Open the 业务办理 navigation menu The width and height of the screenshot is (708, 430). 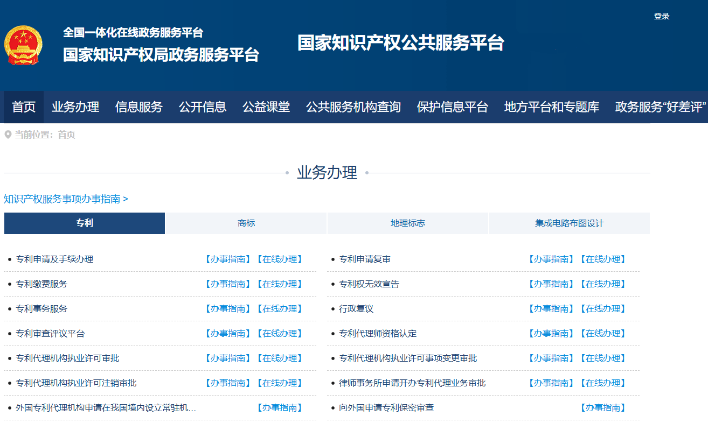75,107
